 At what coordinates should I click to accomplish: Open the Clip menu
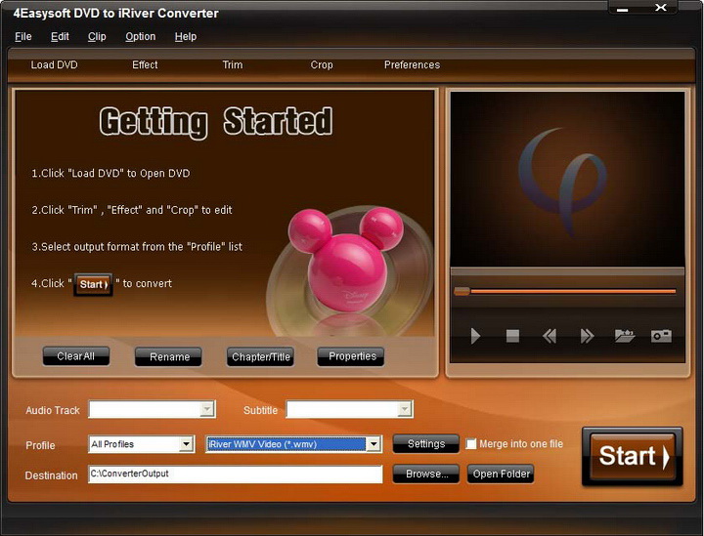[x=97, y=37]
